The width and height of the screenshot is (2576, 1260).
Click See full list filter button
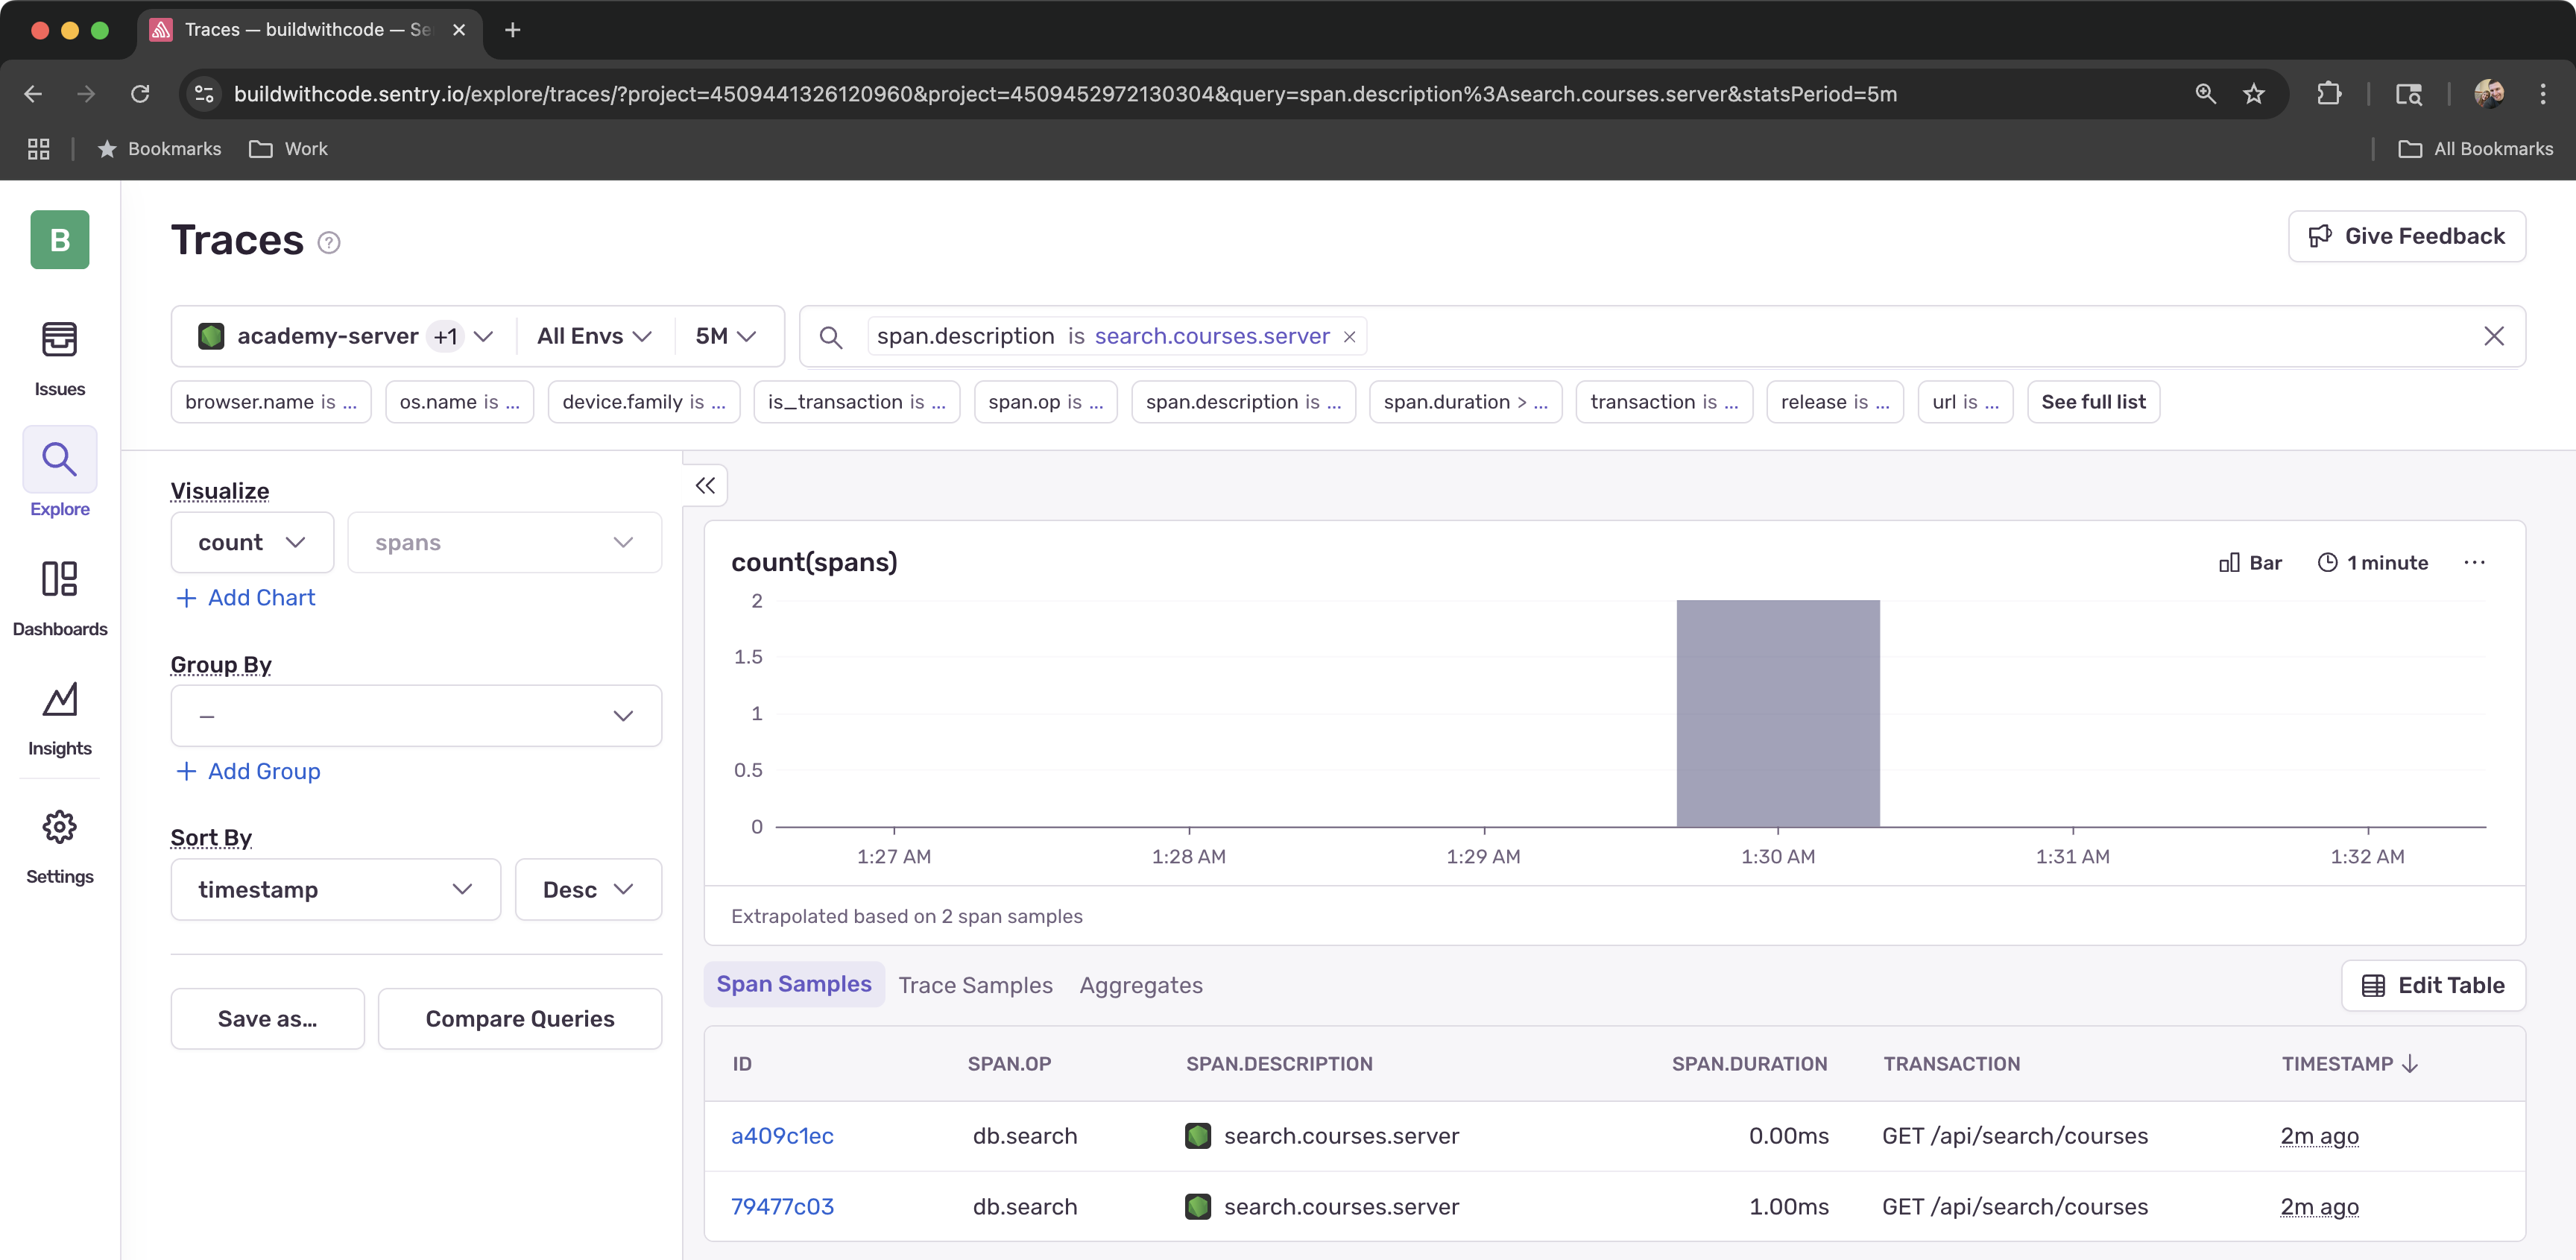2093,402
